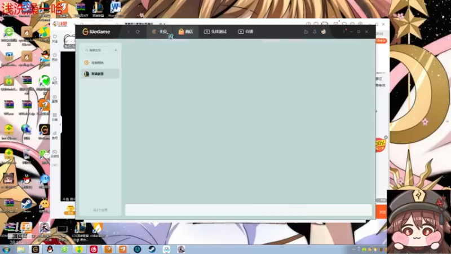Refresh the WeGame page
The width and height of the screenshot is (451, 254).
138,32
